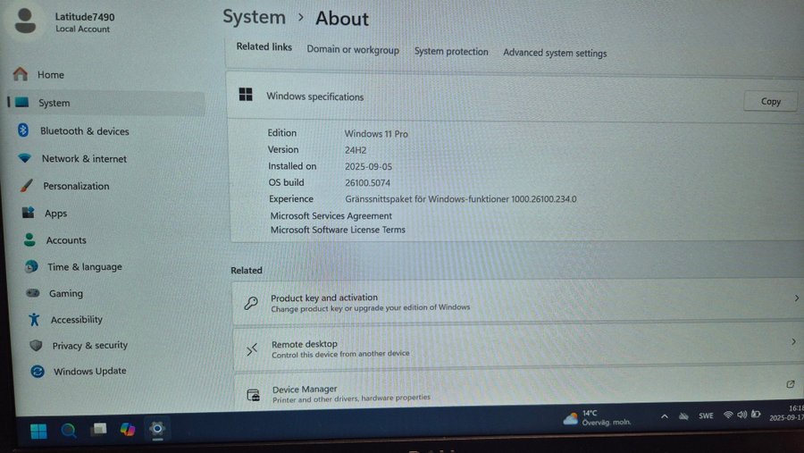Image resolution: width=804 pixels, height=453 pixels.
Task: Click Settings gear in the taskbar
Action: pos(157,428)
